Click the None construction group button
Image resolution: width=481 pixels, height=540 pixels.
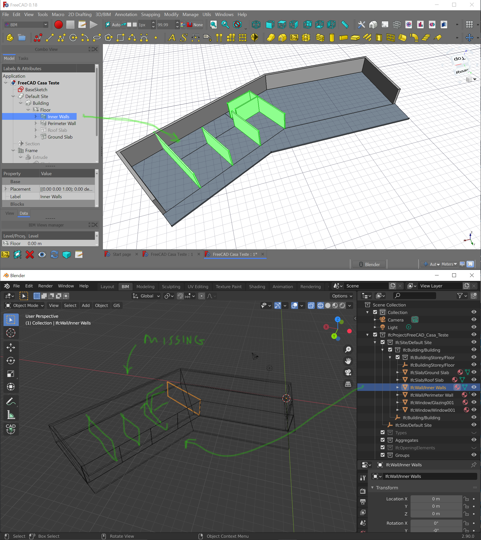(x=195, y=25)
